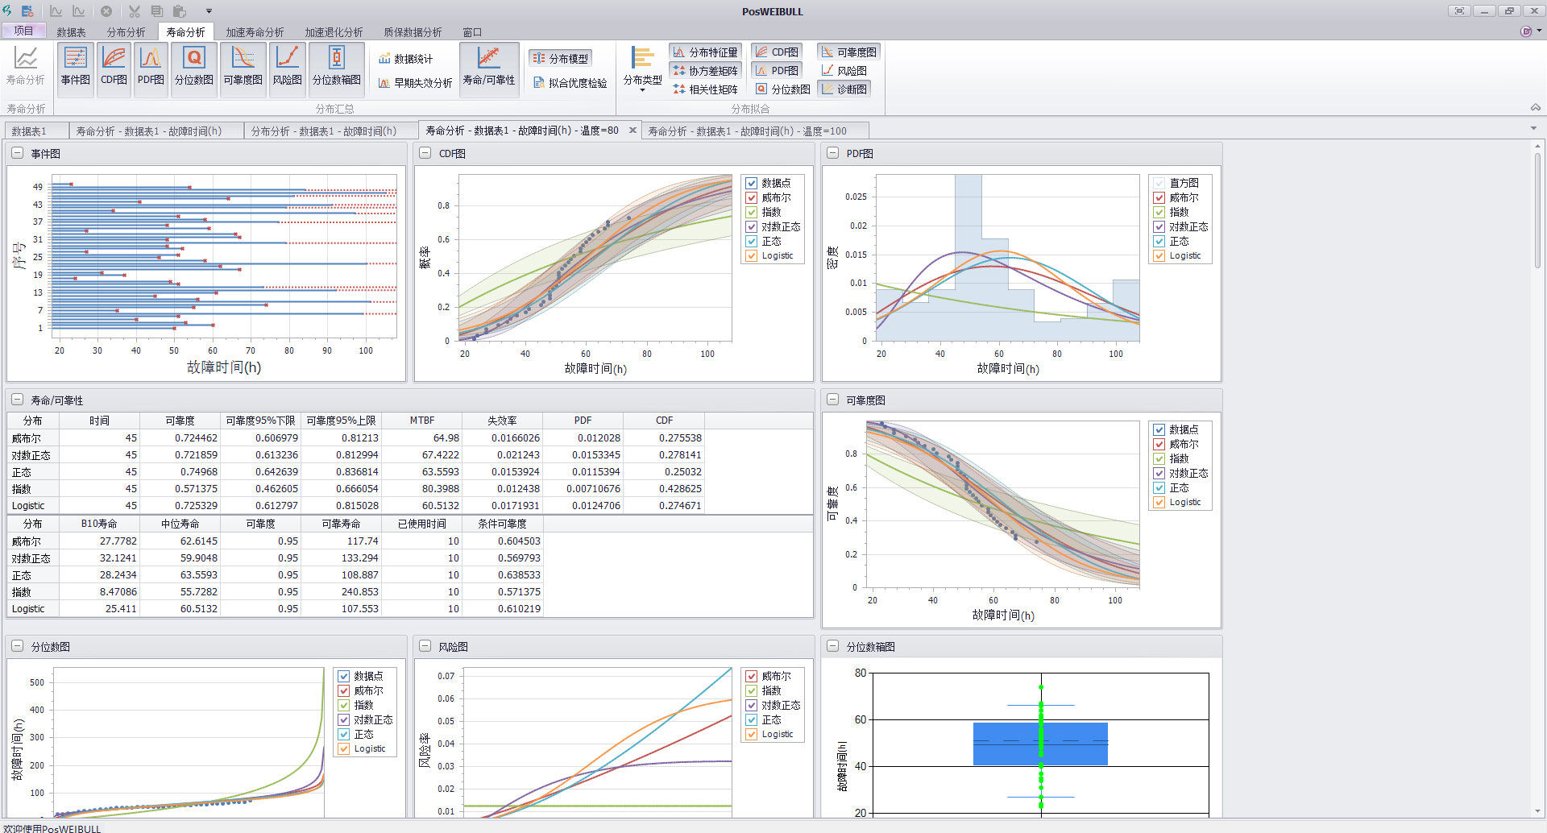1547x833 pixels.
Task: Click small 风险图 in 分布拟合 group
Action: click(844, 71)
